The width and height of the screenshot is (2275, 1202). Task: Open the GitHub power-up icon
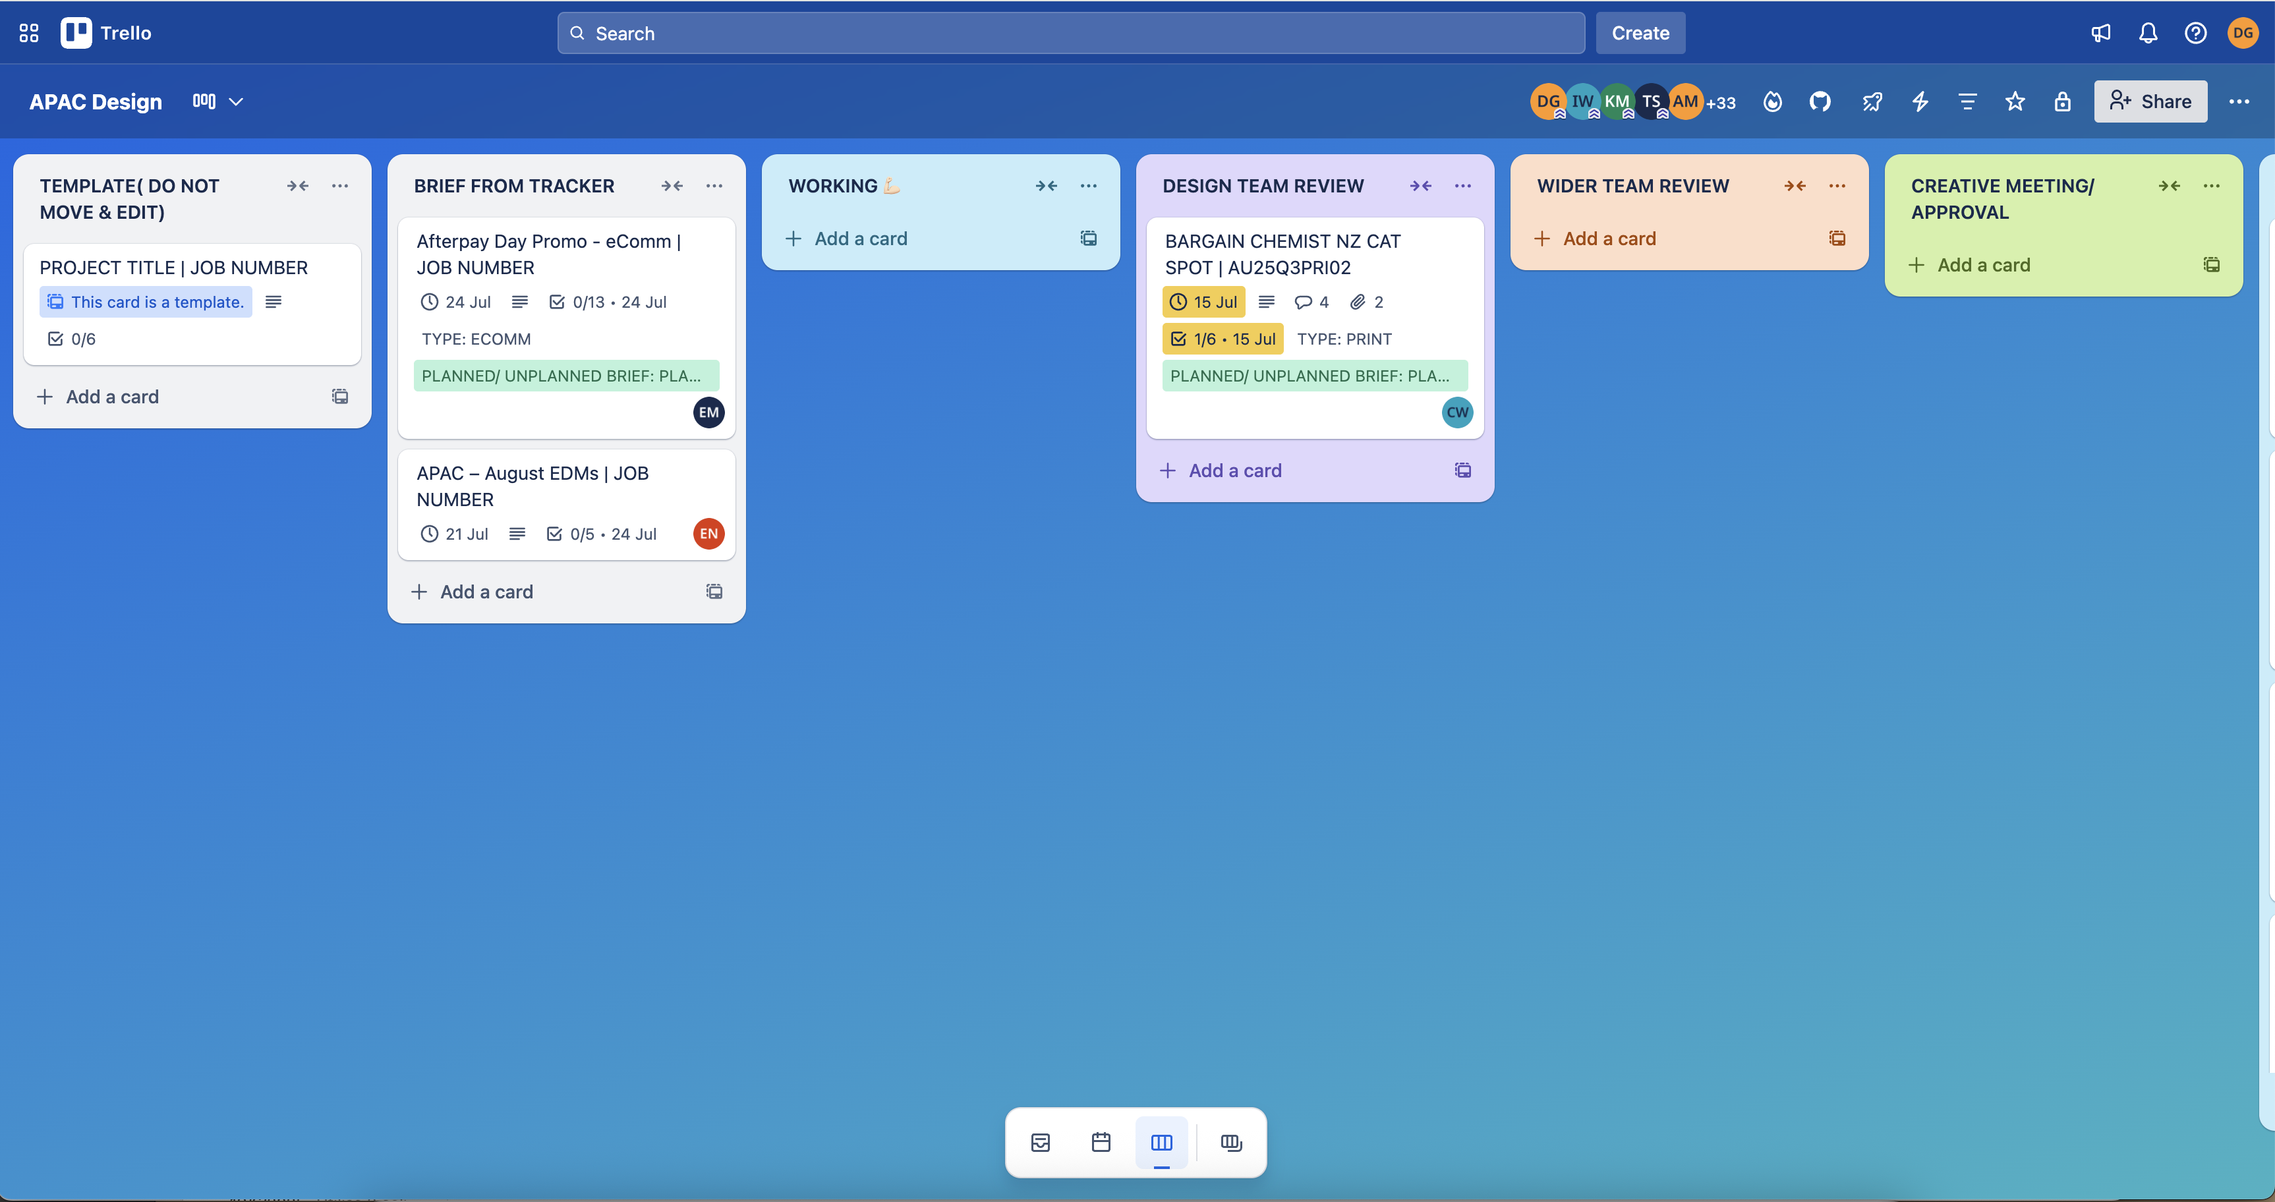tap(1820, 101)
